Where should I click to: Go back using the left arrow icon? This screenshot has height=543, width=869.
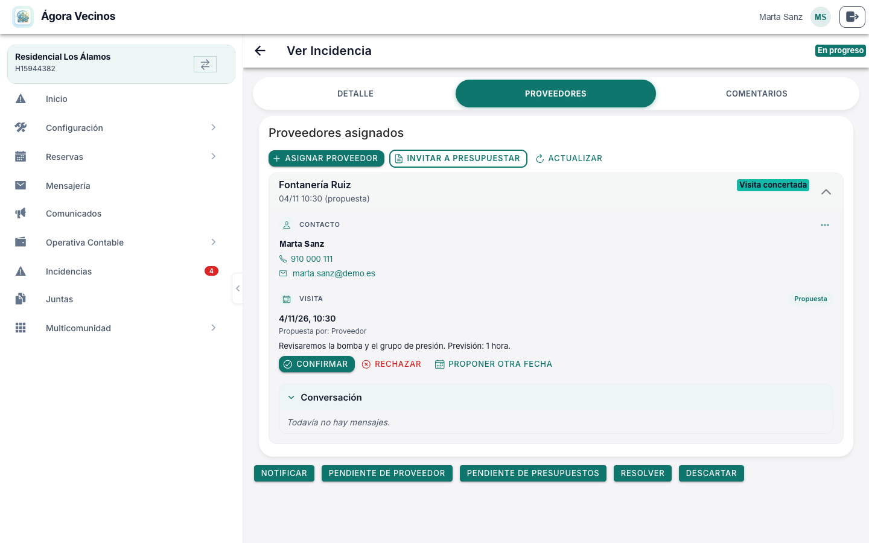pos(260,51)
